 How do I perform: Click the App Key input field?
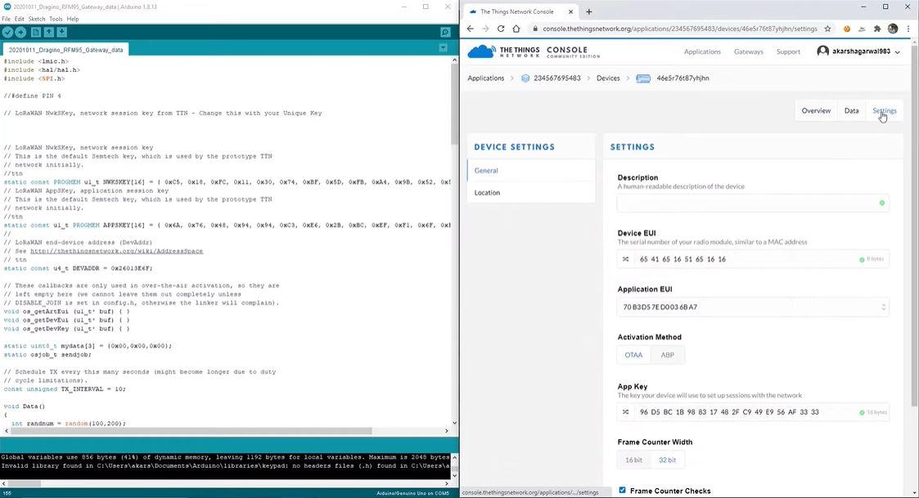coord(753,412)
